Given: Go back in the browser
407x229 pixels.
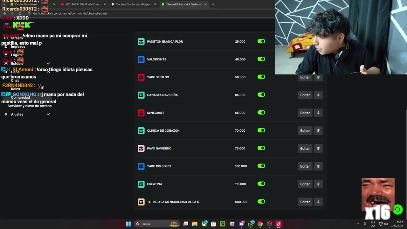Looking at the screenshot, I should [4, 13].
